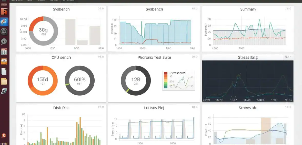Screen dimensions: 302x145
Task: Open the yellow notes icon in dock
Action: 4,82
